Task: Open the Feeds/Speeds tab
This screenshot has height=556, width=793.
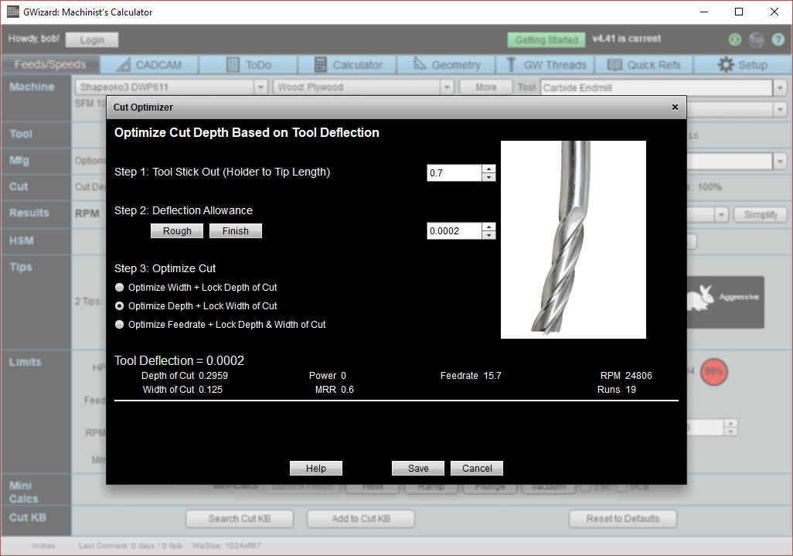Action: tap(49, 64)
